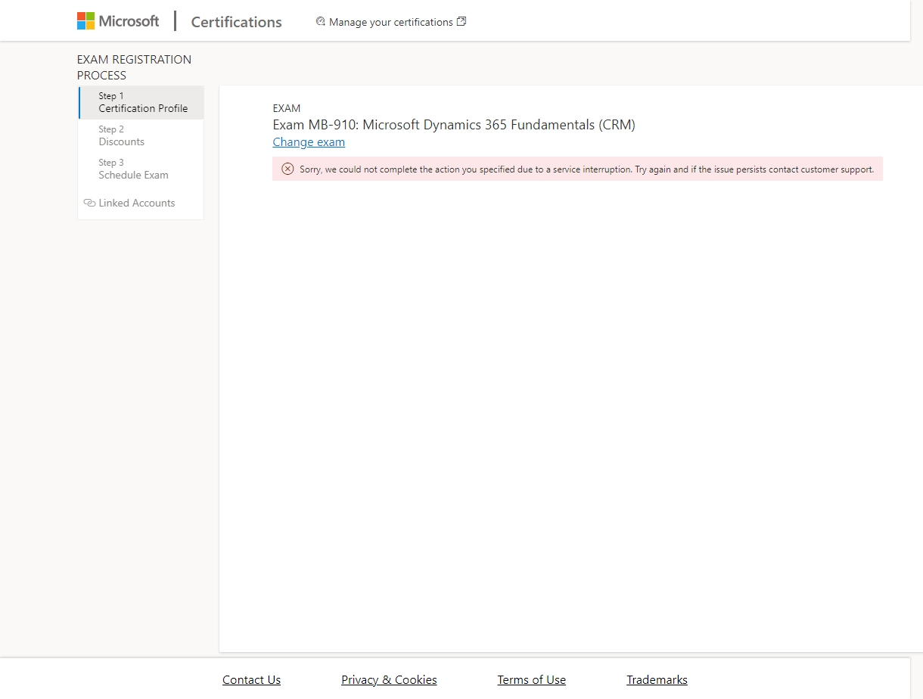Click the Microsoft logo

(118, 21)
